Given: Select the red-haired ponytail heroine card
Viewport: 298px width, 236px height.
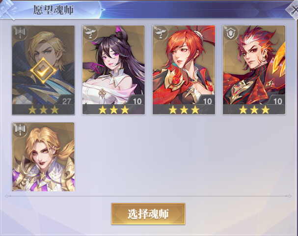Looking at the screenshot, I should pos(184,70).
